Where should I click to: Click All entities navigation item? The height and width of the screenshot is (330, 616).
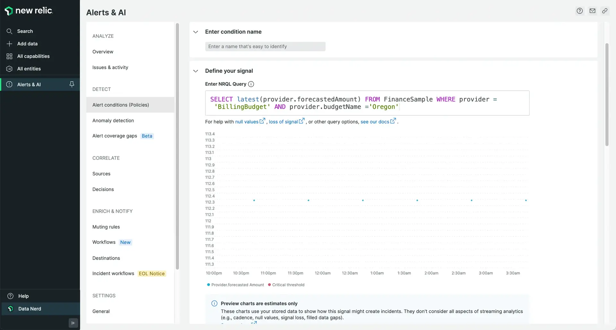pyautogui.click(x=29, y=69)
